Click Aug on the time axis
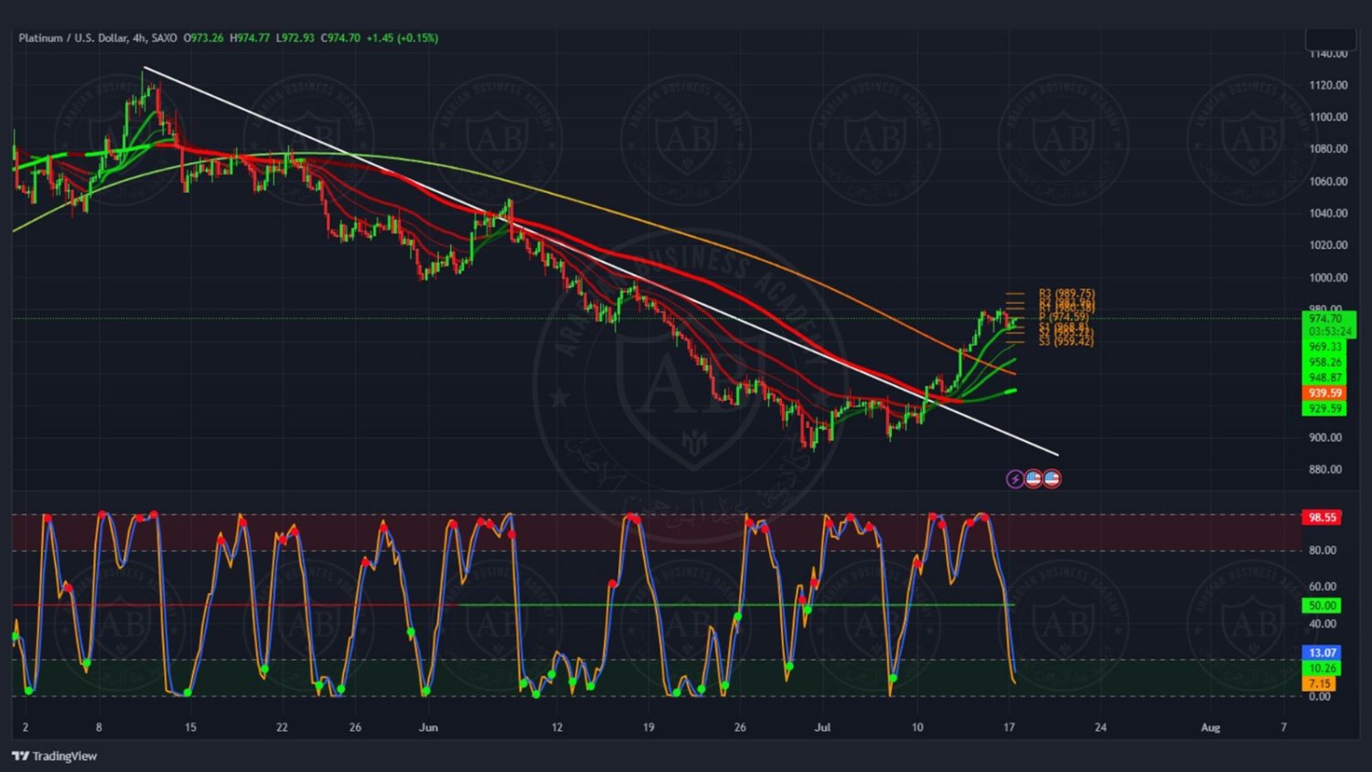The height and width of the screenshot is (772, 1372). coord(1210,727)
